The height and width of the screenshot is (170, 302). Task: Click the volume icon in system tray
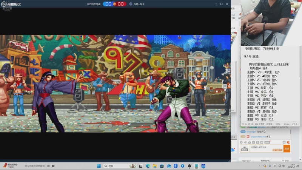pos(284,166)
